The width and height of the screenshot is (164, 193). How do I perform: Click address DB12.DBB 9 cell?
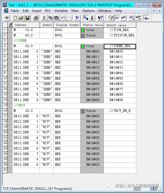26,165
